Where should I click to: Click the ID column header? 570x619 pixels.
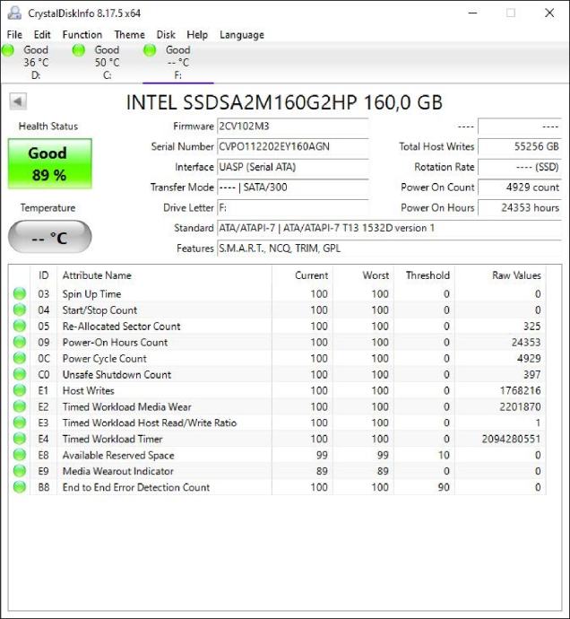[43, 275]
